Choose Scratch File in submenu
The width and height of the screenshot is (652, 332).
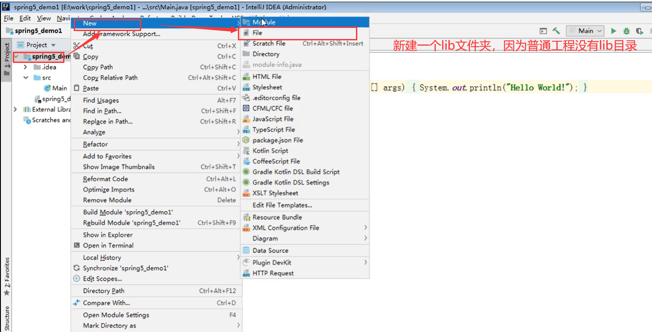click(305, 43)
